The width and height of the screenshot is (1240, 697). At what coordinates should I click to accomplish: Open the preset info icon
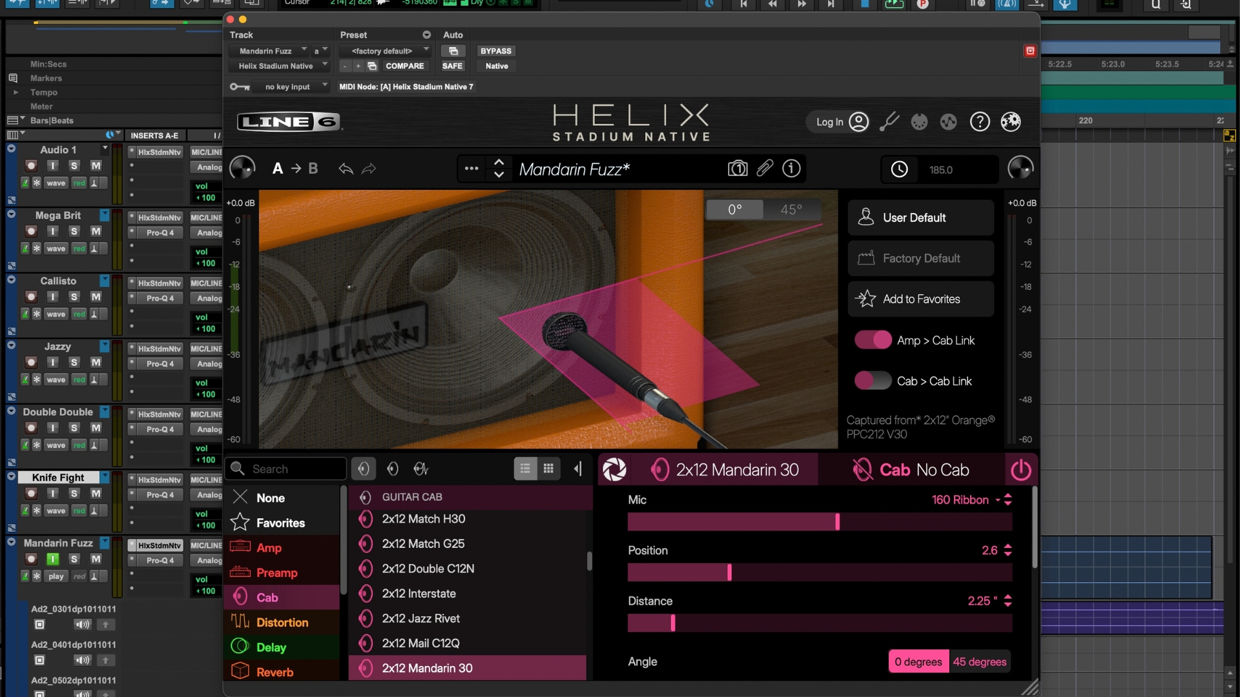pyautogui.click(x=791, y=168)
